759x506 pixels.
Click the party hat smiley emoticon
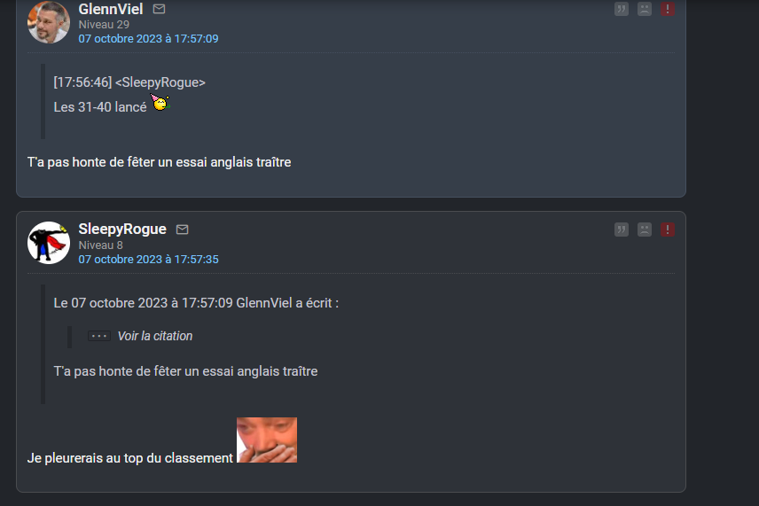(160, 103)
